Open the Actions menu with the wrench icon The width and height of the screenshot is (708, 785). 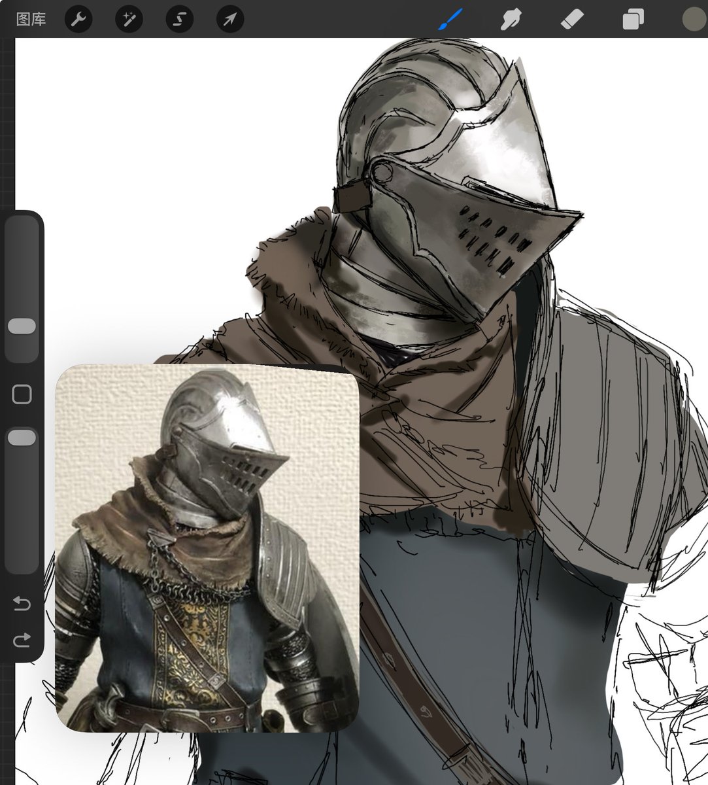(x=78, y=19)
